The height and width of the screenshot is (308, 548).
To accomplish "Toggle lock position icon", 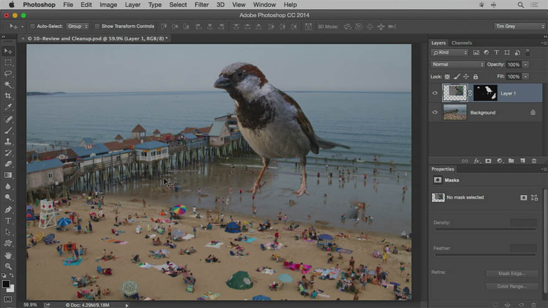I will 466,77.
